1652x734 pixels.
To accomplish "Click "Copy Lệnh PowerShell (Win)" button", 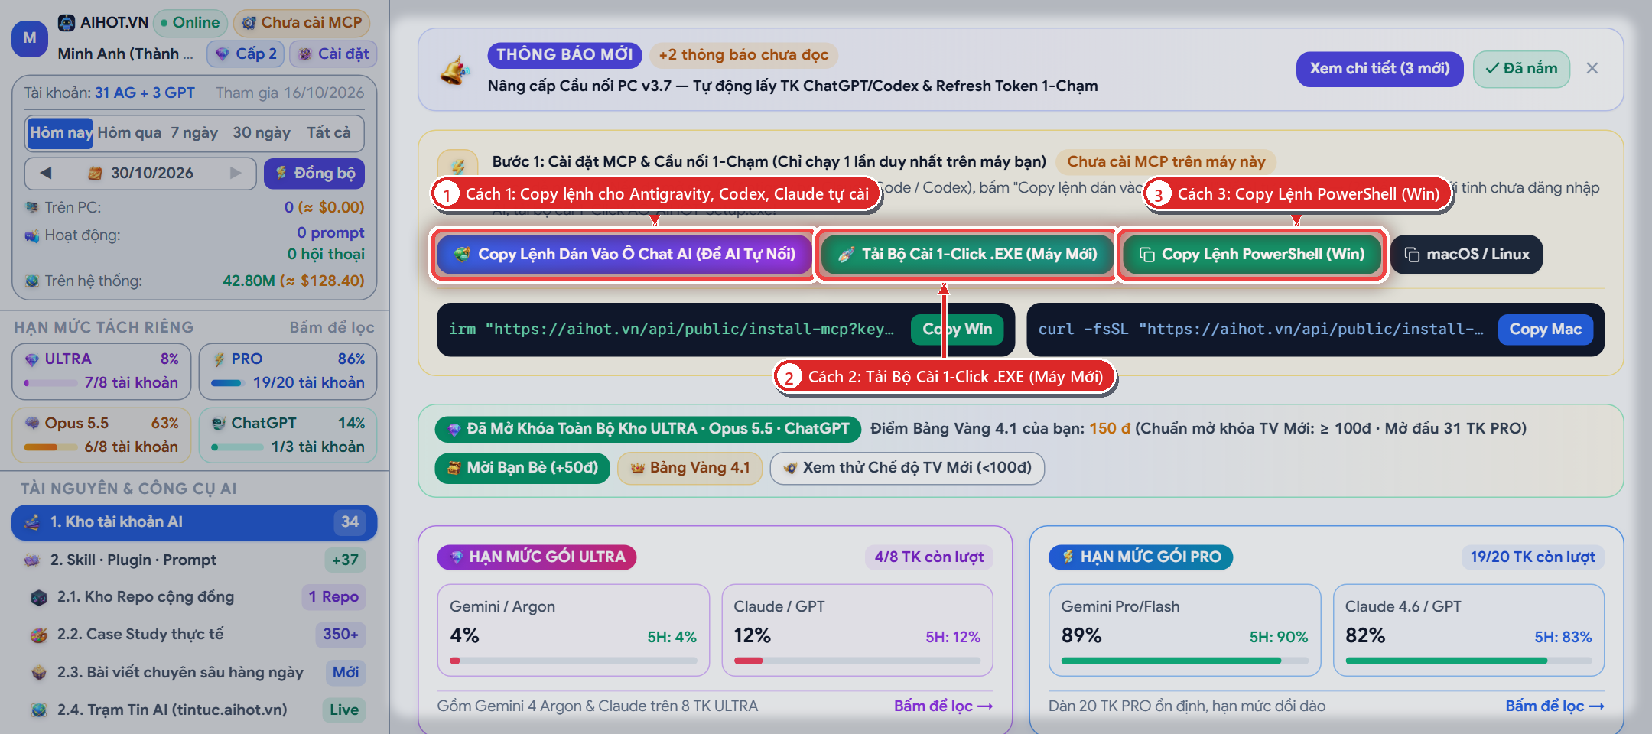I will click(1252, 255).
